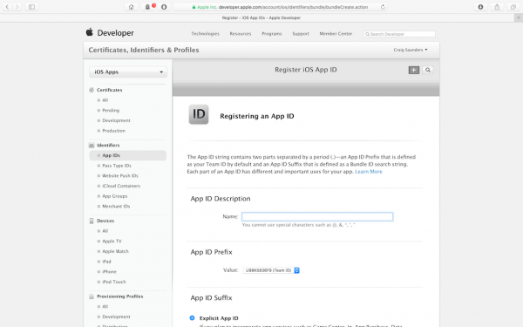The width and height of the screenshot is (523, 327).
Task: Add new App ID with plus icon
Action: (414, 70)
